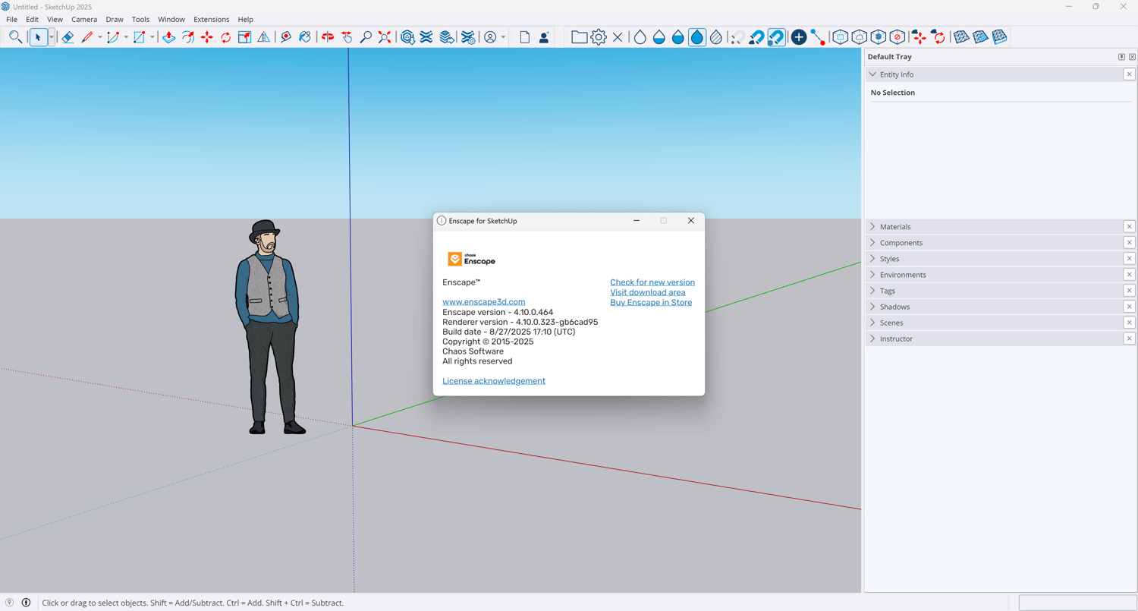This screenshot has height=611, width=1138.
Task: Open the License acknowledgement link
Action: tap(494, 381)
